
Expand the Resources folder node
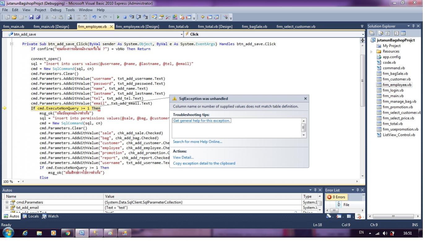click(x=371, y=52)
